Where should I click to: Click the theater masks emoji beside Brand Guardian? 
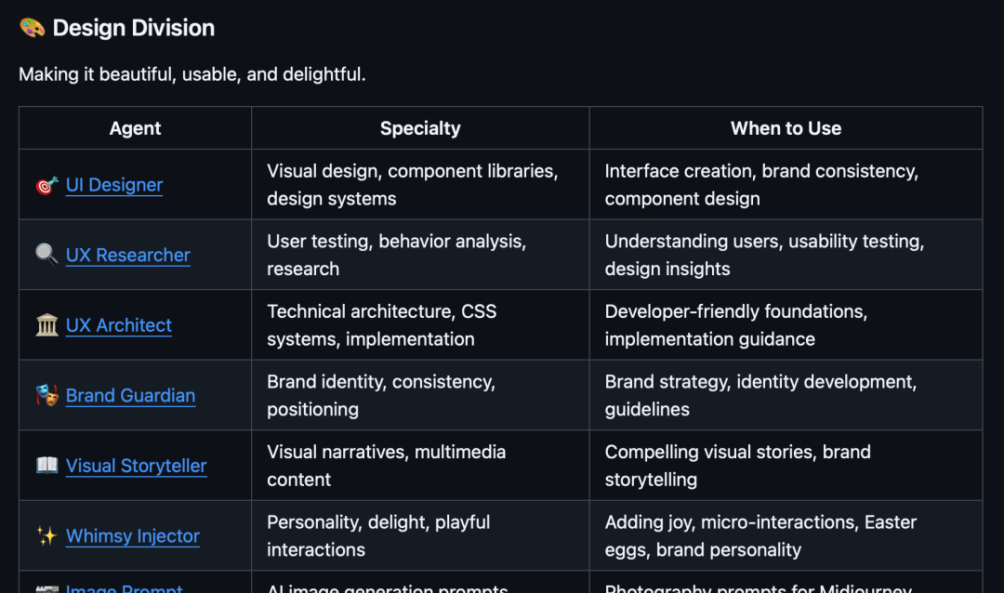pyautogui.click(x=46, y=395)
